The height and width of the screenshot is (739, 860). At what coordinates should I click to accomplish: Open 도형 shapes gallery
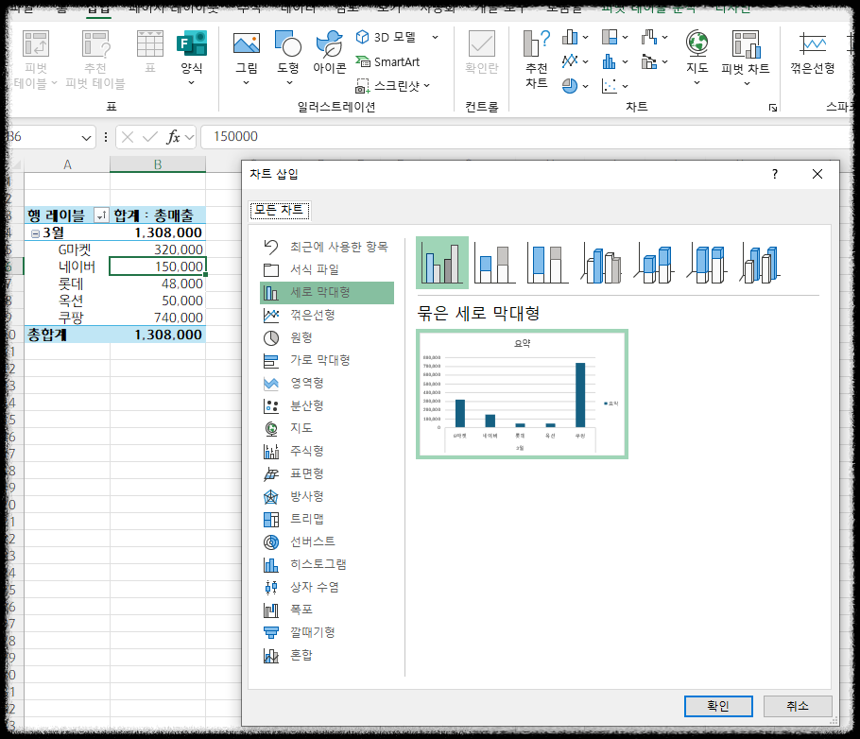click(x=288, y=60)
